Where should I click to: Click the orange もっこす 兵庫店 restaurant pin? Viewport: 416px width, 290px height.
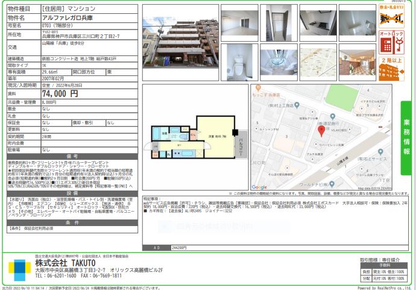click(258, 87)
